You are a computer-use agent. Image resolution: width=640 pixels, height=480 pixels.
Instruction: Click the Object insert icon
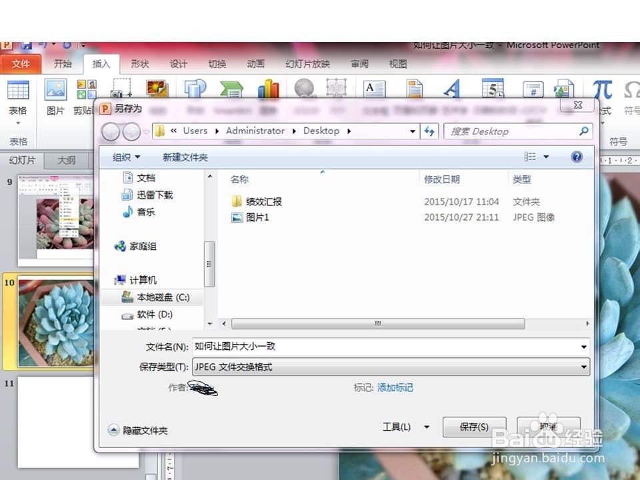click(564, 89)
